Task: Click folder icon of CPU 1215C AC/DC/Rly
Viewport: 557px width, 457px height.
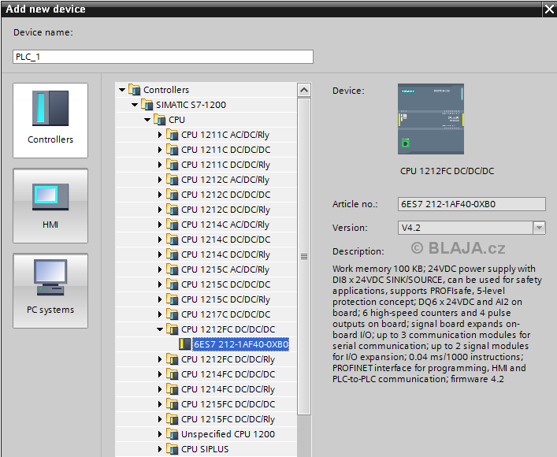Action: coord(173,269)
